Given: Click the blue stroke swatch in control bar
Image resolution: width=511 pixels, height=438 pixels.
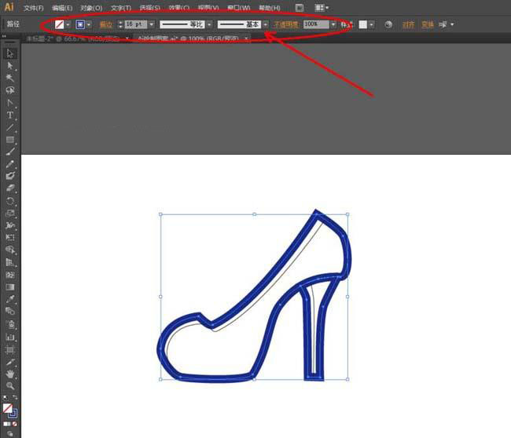Looking at the screenshot, I should point(80,24).
